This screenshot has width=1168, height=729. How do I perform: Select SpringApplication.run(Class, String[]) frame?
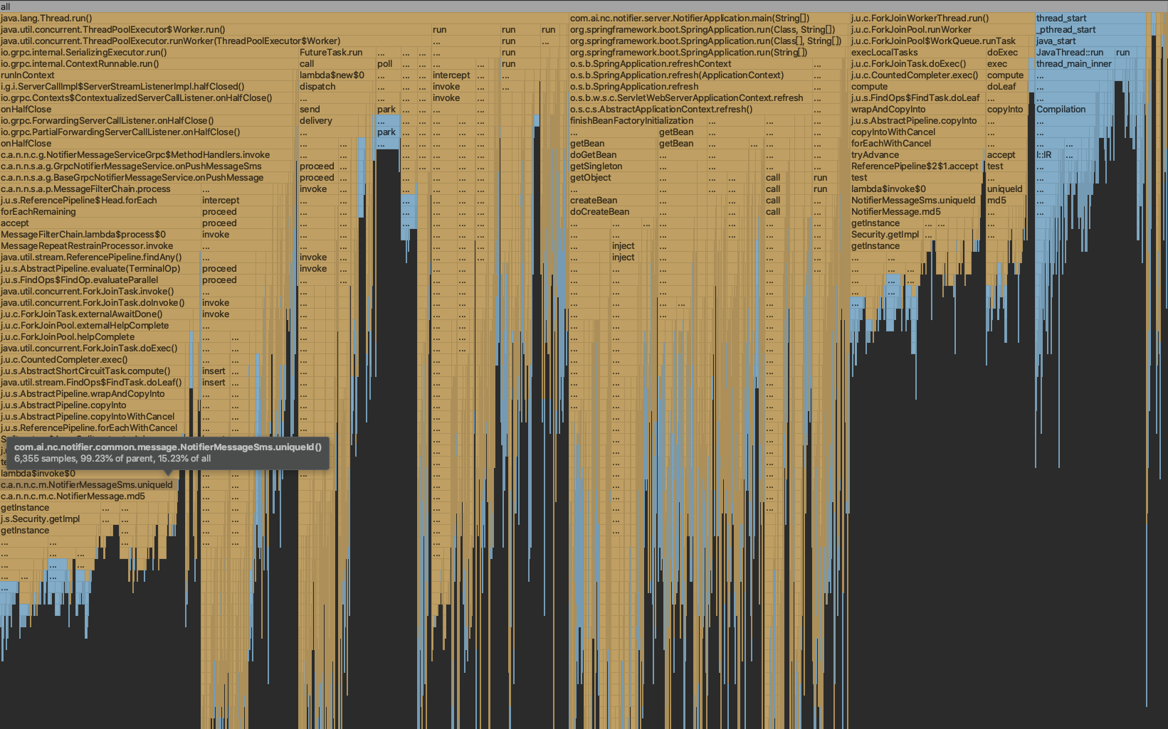[x=709, y=29]
